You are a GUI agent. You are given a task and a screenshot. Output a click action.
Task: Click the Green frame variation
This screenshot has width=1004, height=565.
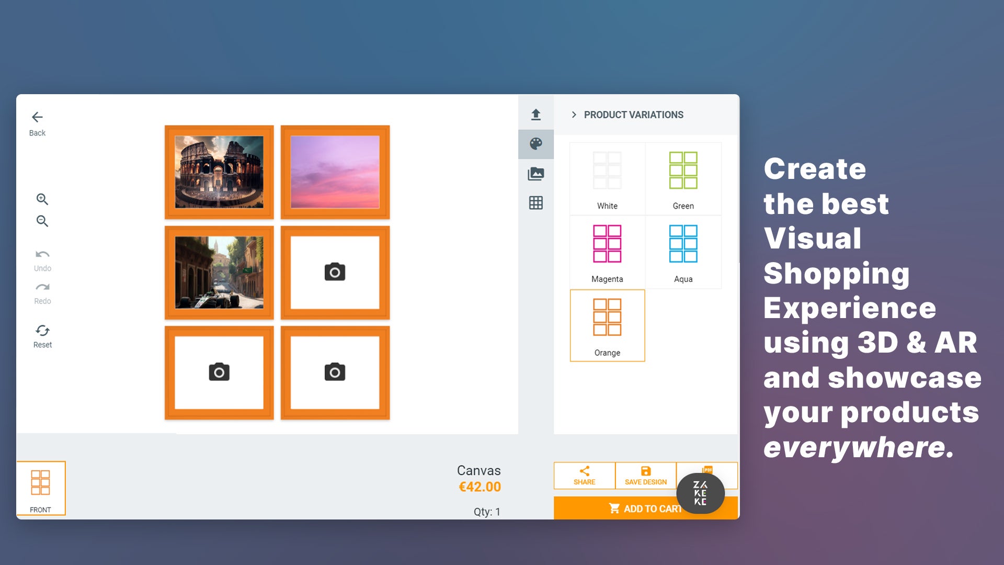(683, 178)
